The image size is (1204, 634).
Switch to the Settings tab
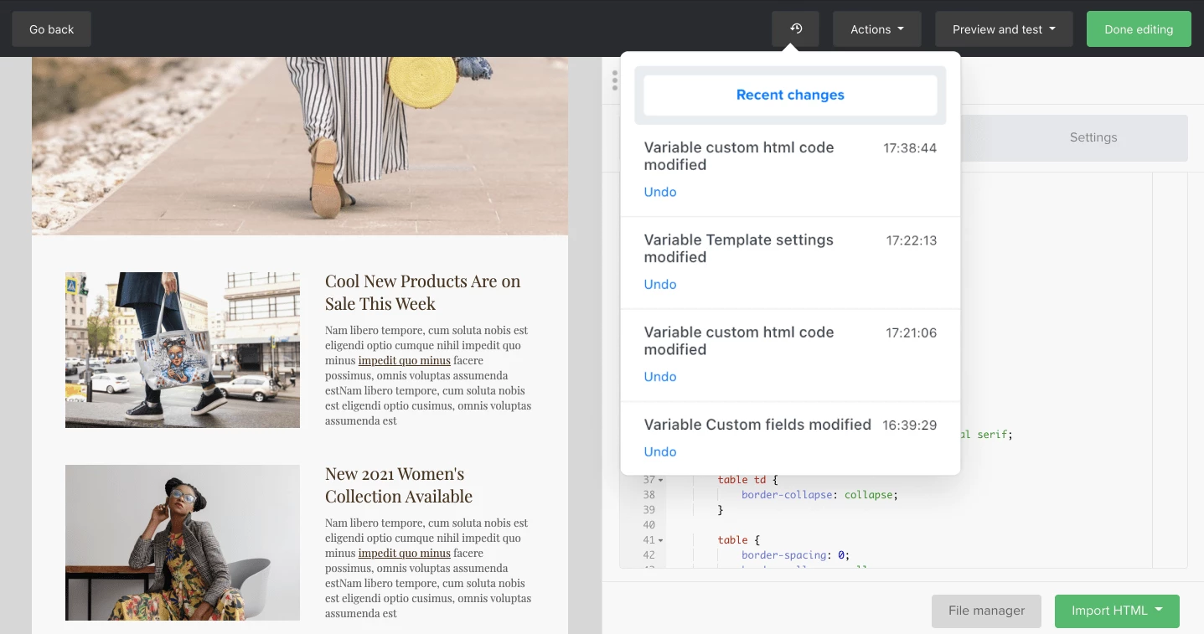(x=1093, y=137)
